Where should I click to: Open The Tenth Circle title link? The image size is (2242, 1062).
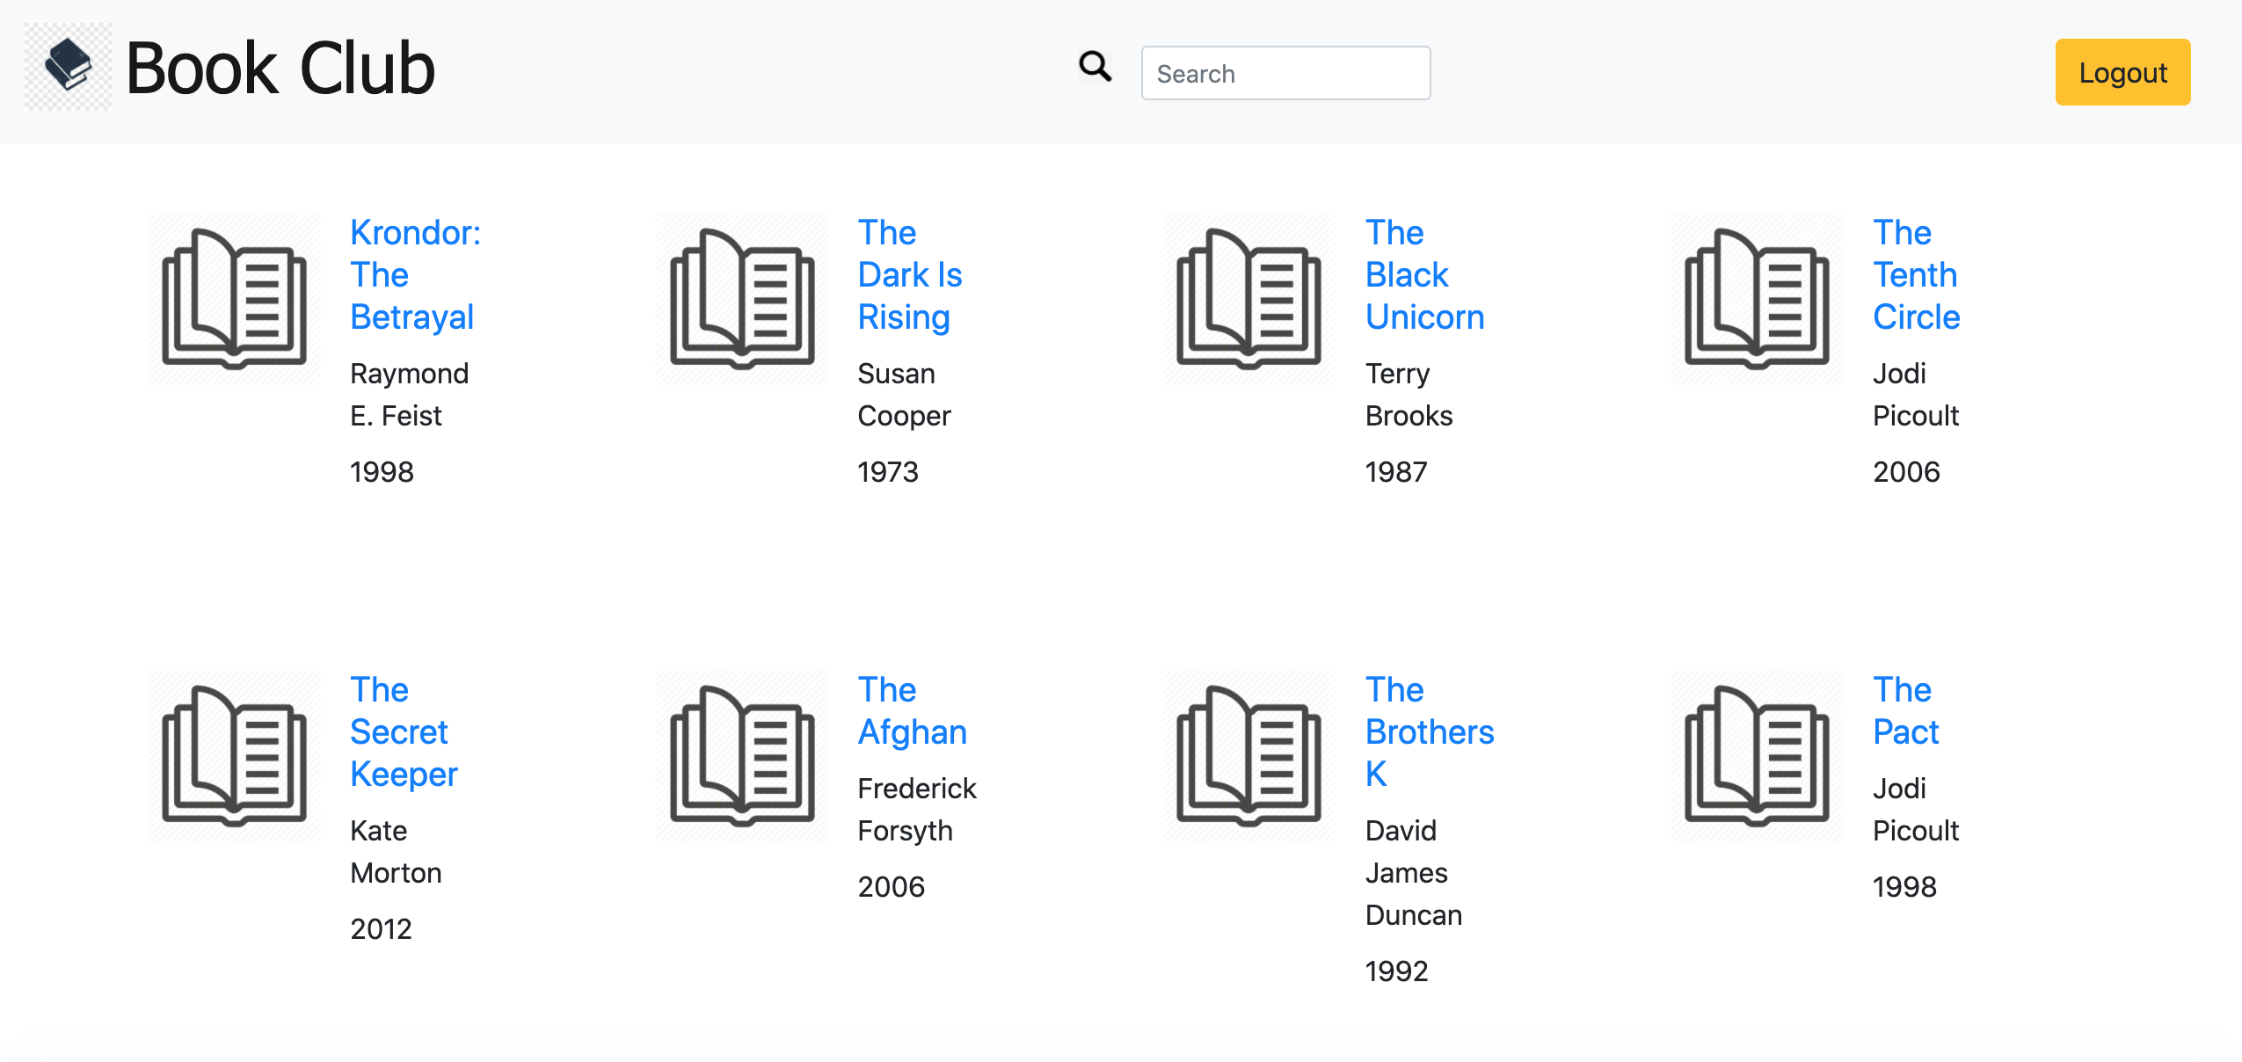(1915, 274)
